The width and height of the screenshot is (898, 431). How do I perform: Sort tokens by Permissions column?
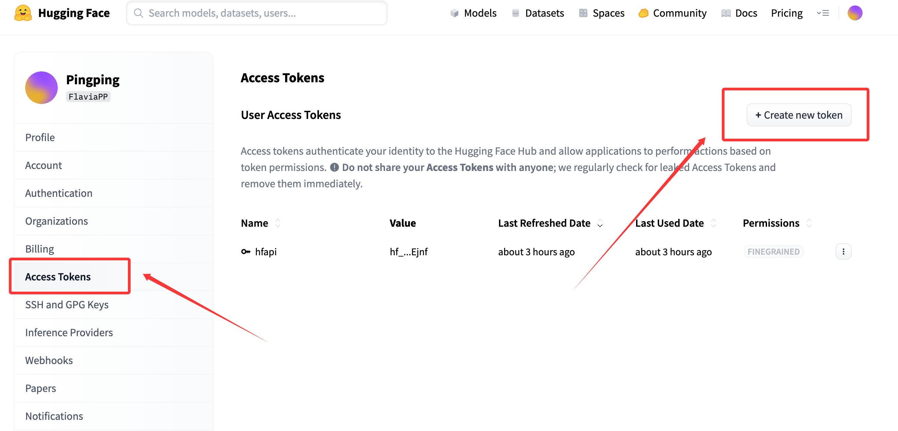(x=809, y=223)
